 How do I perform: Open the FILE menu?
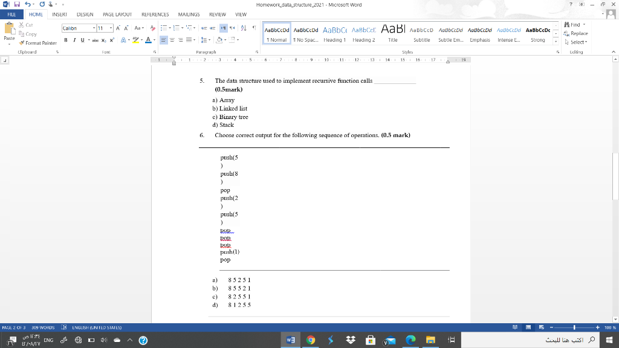click(x=11, y=15)
